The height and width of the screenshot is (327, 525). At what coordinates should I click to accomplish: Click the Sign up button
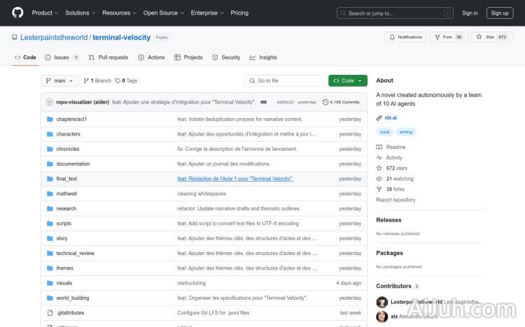500,13
